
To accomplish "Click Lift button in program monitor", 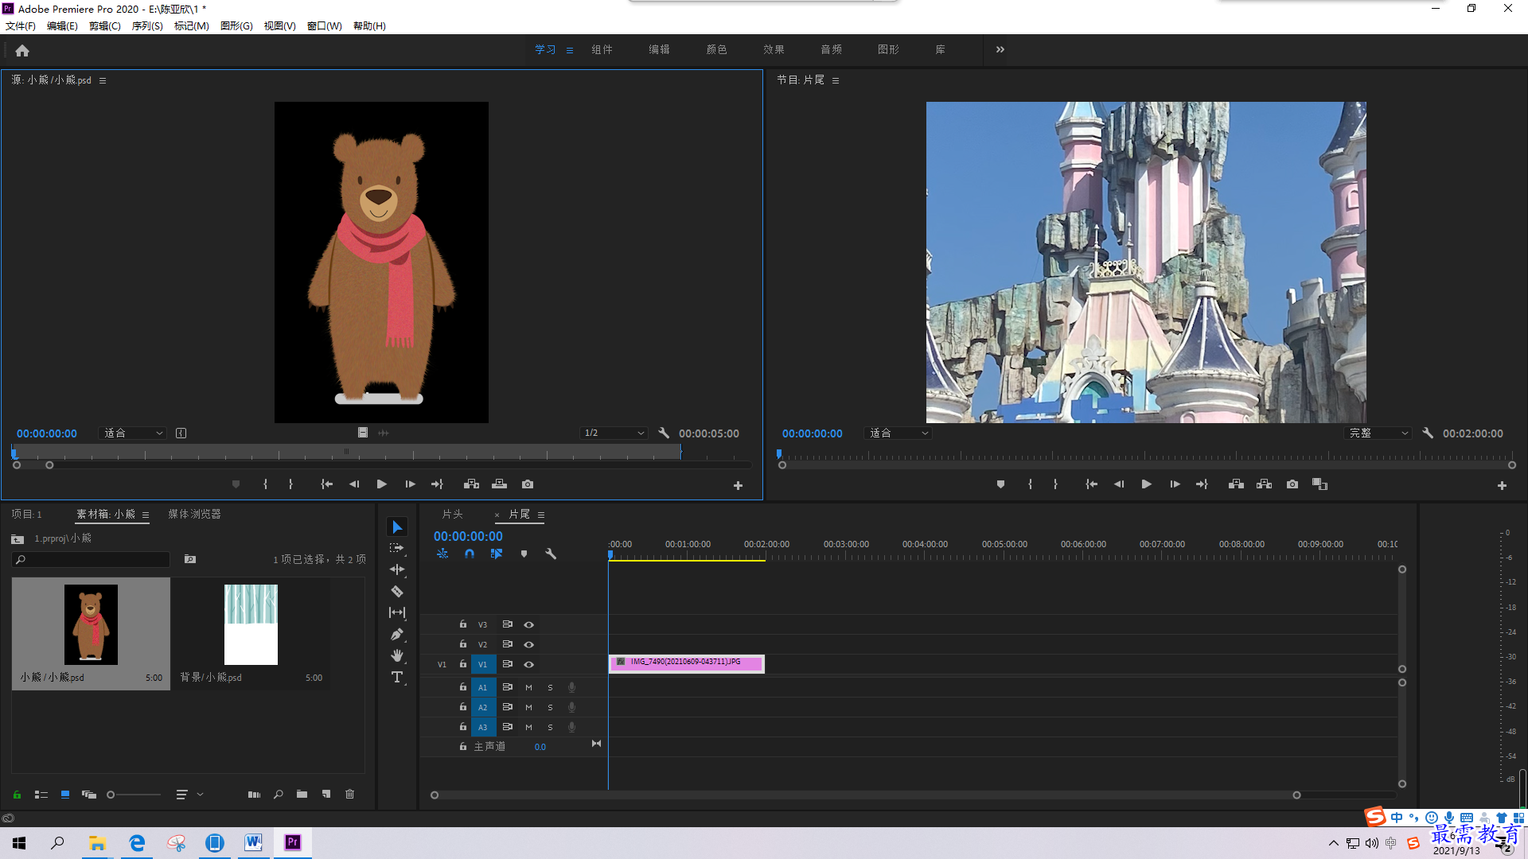I will [1236, 484].
